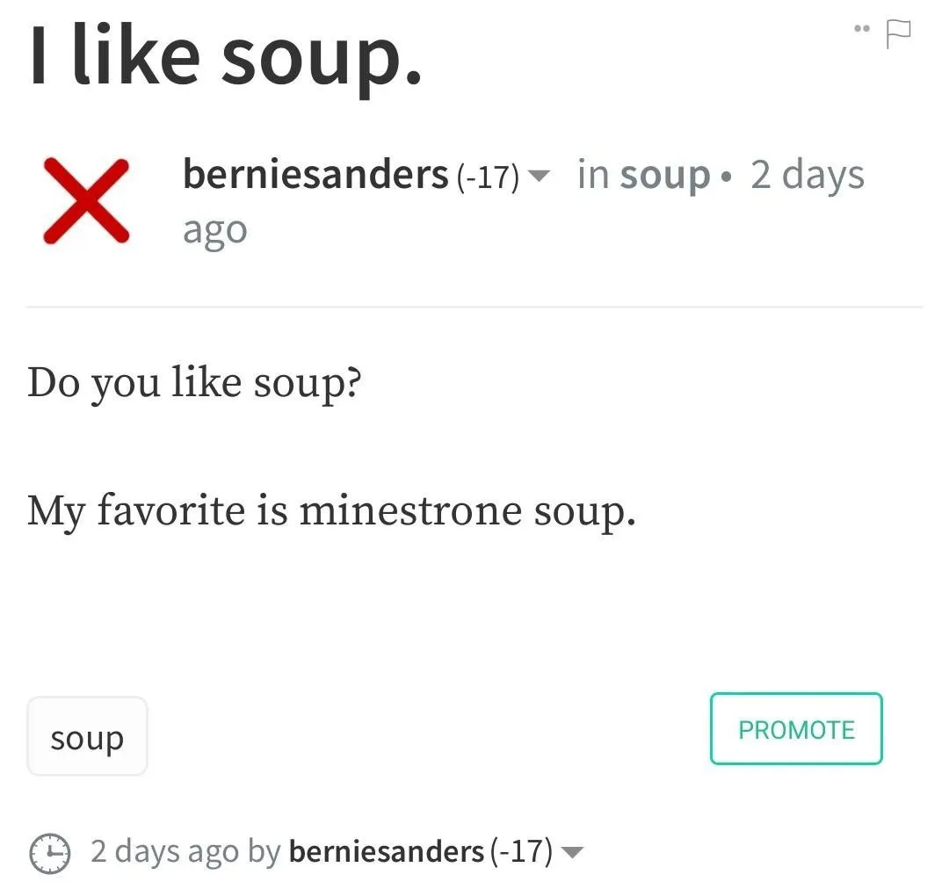Open the bold soup category link after 'in'
The image size is (949, 889).
(665, 177)
